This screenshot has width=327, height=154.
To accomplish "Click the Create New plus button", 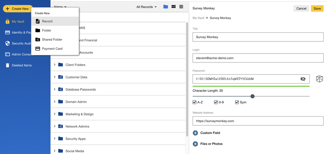I will point(18,9).
